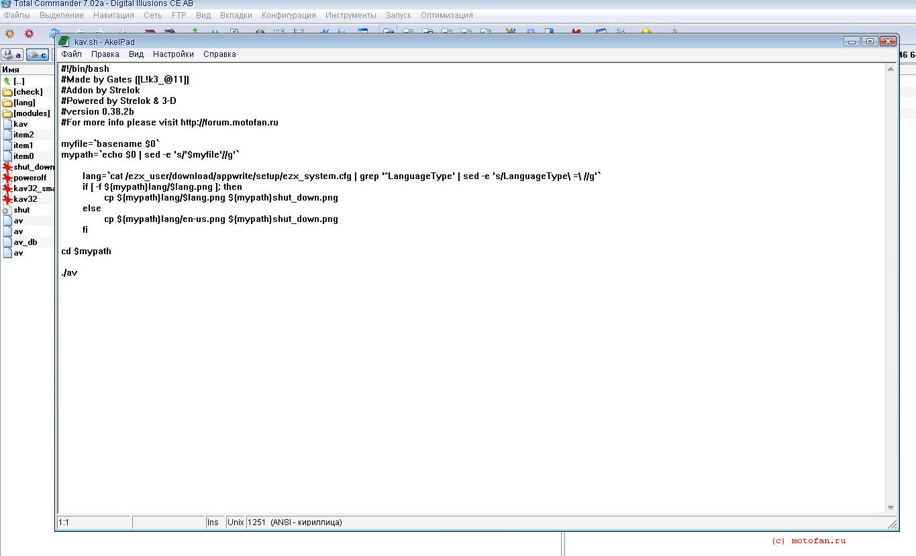The image size is (916, 556).
Task: Open Вид menu in AkelPad window
Action: 136,54
